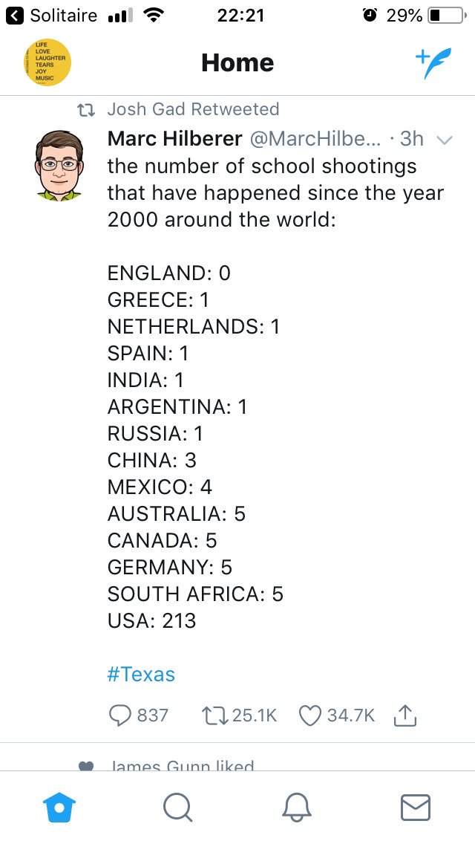475x844 pixels.
Task: Share the tweet via upload arrow icon
Action: coord(406,715)
